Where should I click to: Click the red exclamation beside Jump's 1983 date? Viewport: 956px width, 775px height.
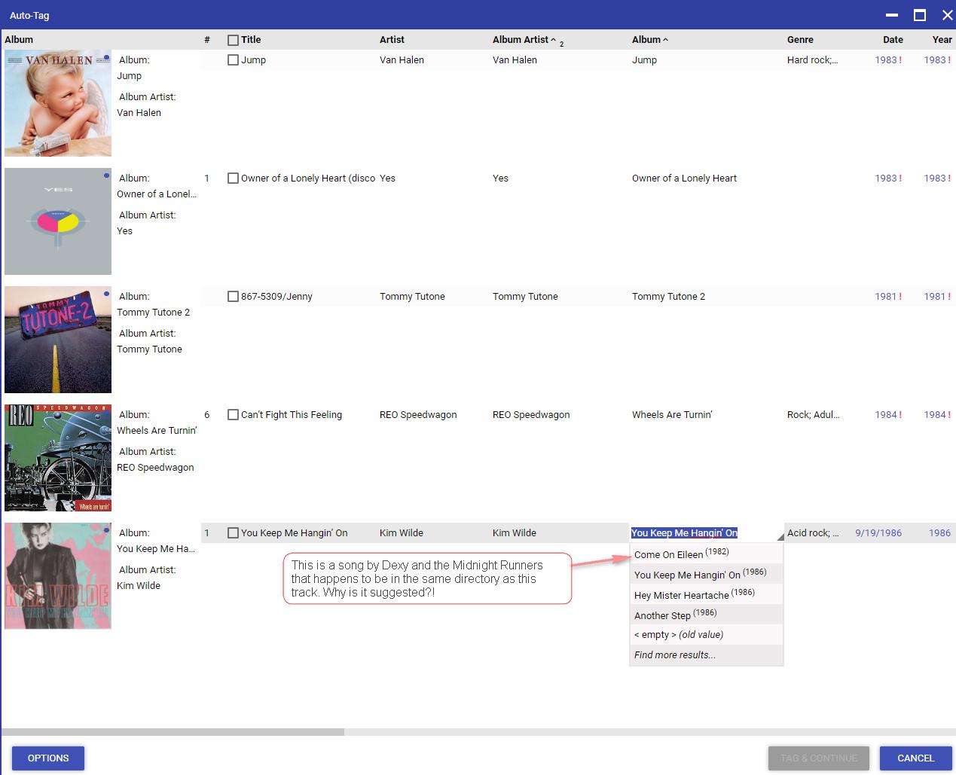pyautogui.click(x=900, y=60)
